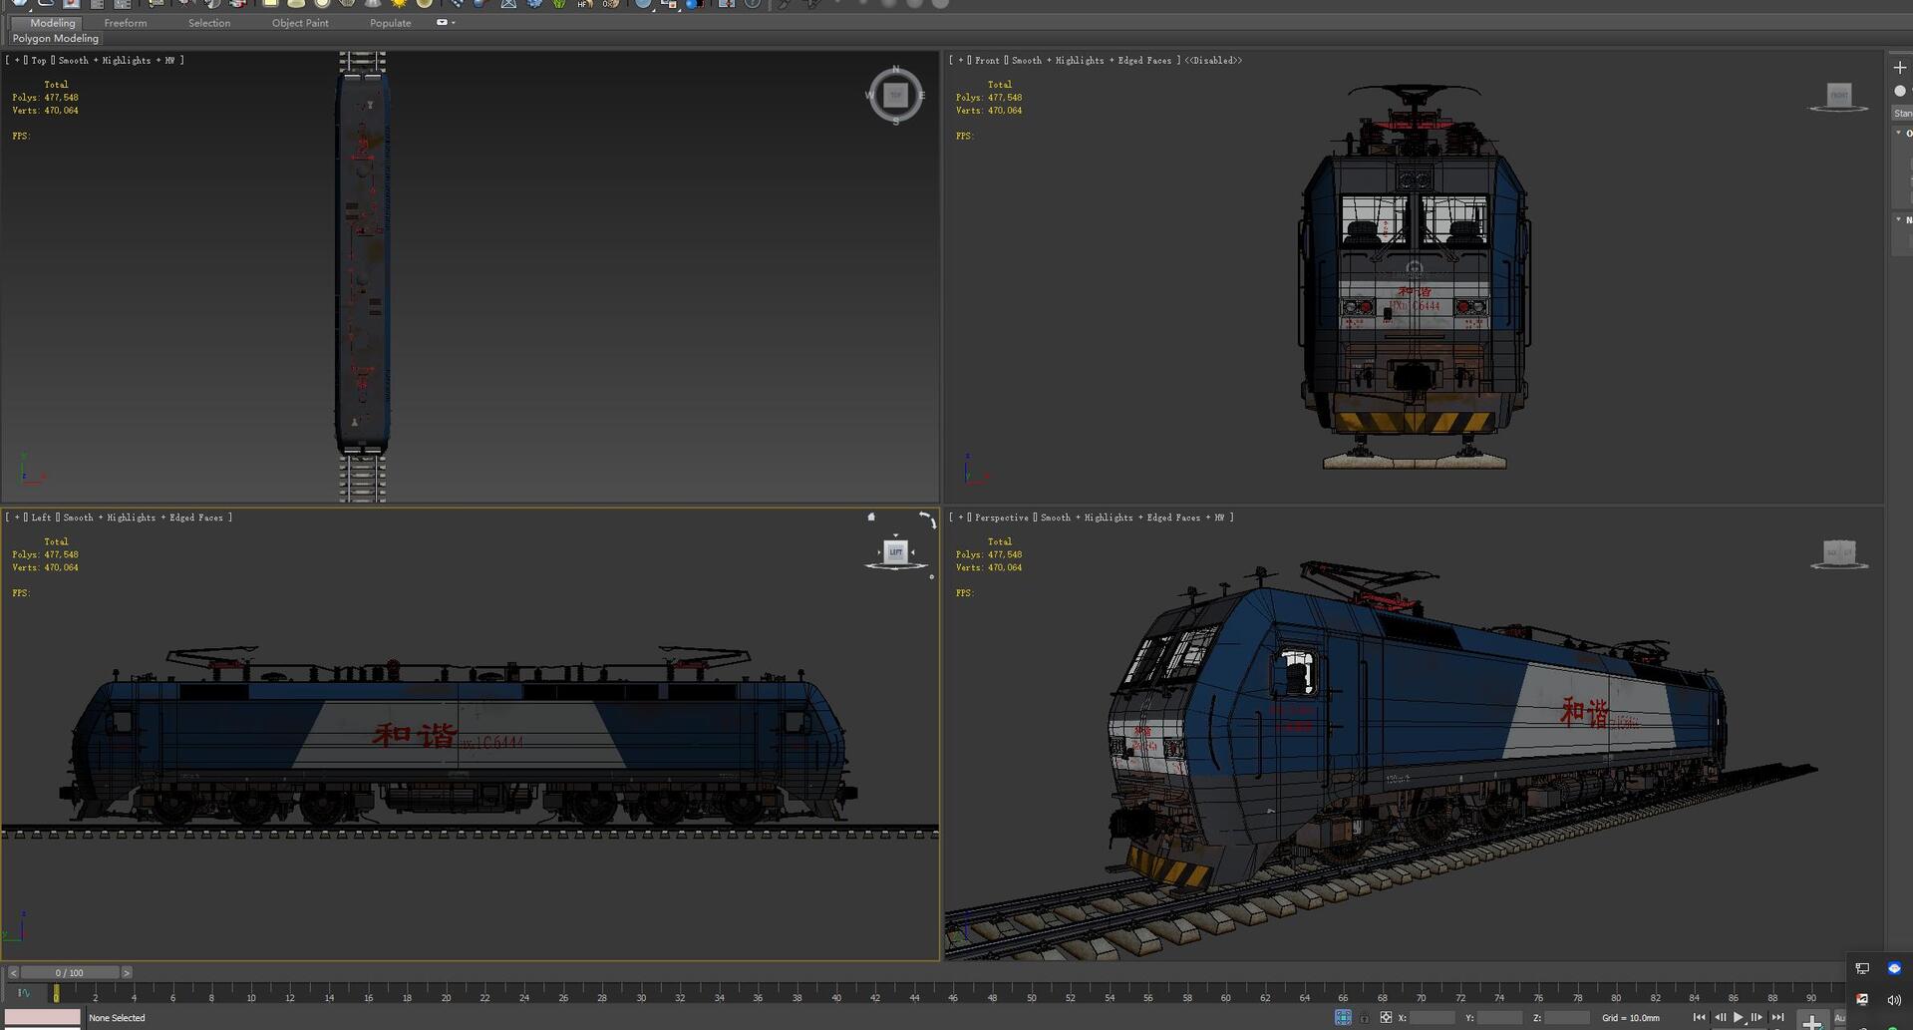1913x1030 pixels.
Task: Toggle the Selection Lock icon
Action: pos(1365,1017)
